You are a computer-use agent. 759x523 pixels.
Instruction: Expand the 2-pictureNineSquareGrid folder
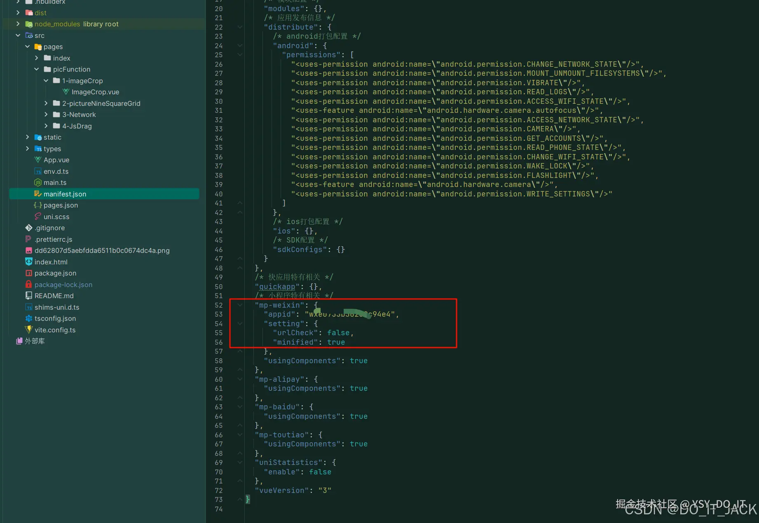46,103
